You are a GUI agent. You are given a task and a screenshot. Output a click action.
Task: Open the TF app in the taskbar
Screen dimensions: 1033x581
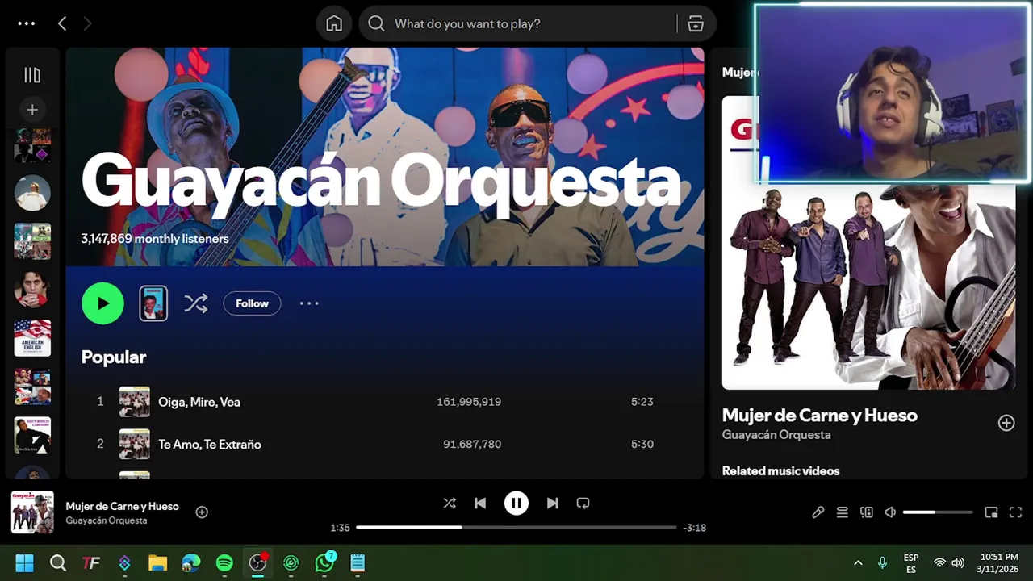click(91, 562)
